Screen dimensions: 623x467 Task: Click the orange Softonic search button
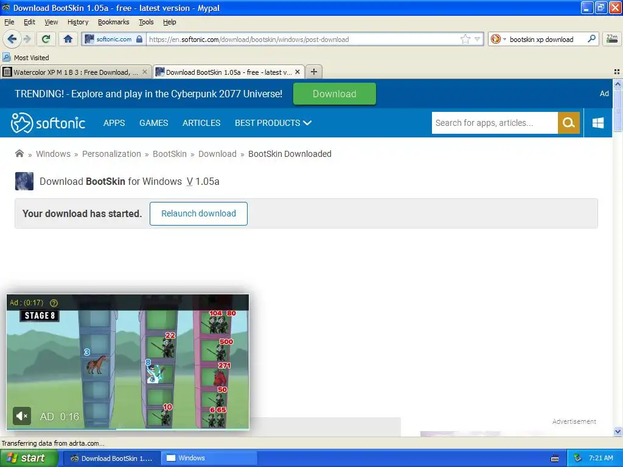569,123
